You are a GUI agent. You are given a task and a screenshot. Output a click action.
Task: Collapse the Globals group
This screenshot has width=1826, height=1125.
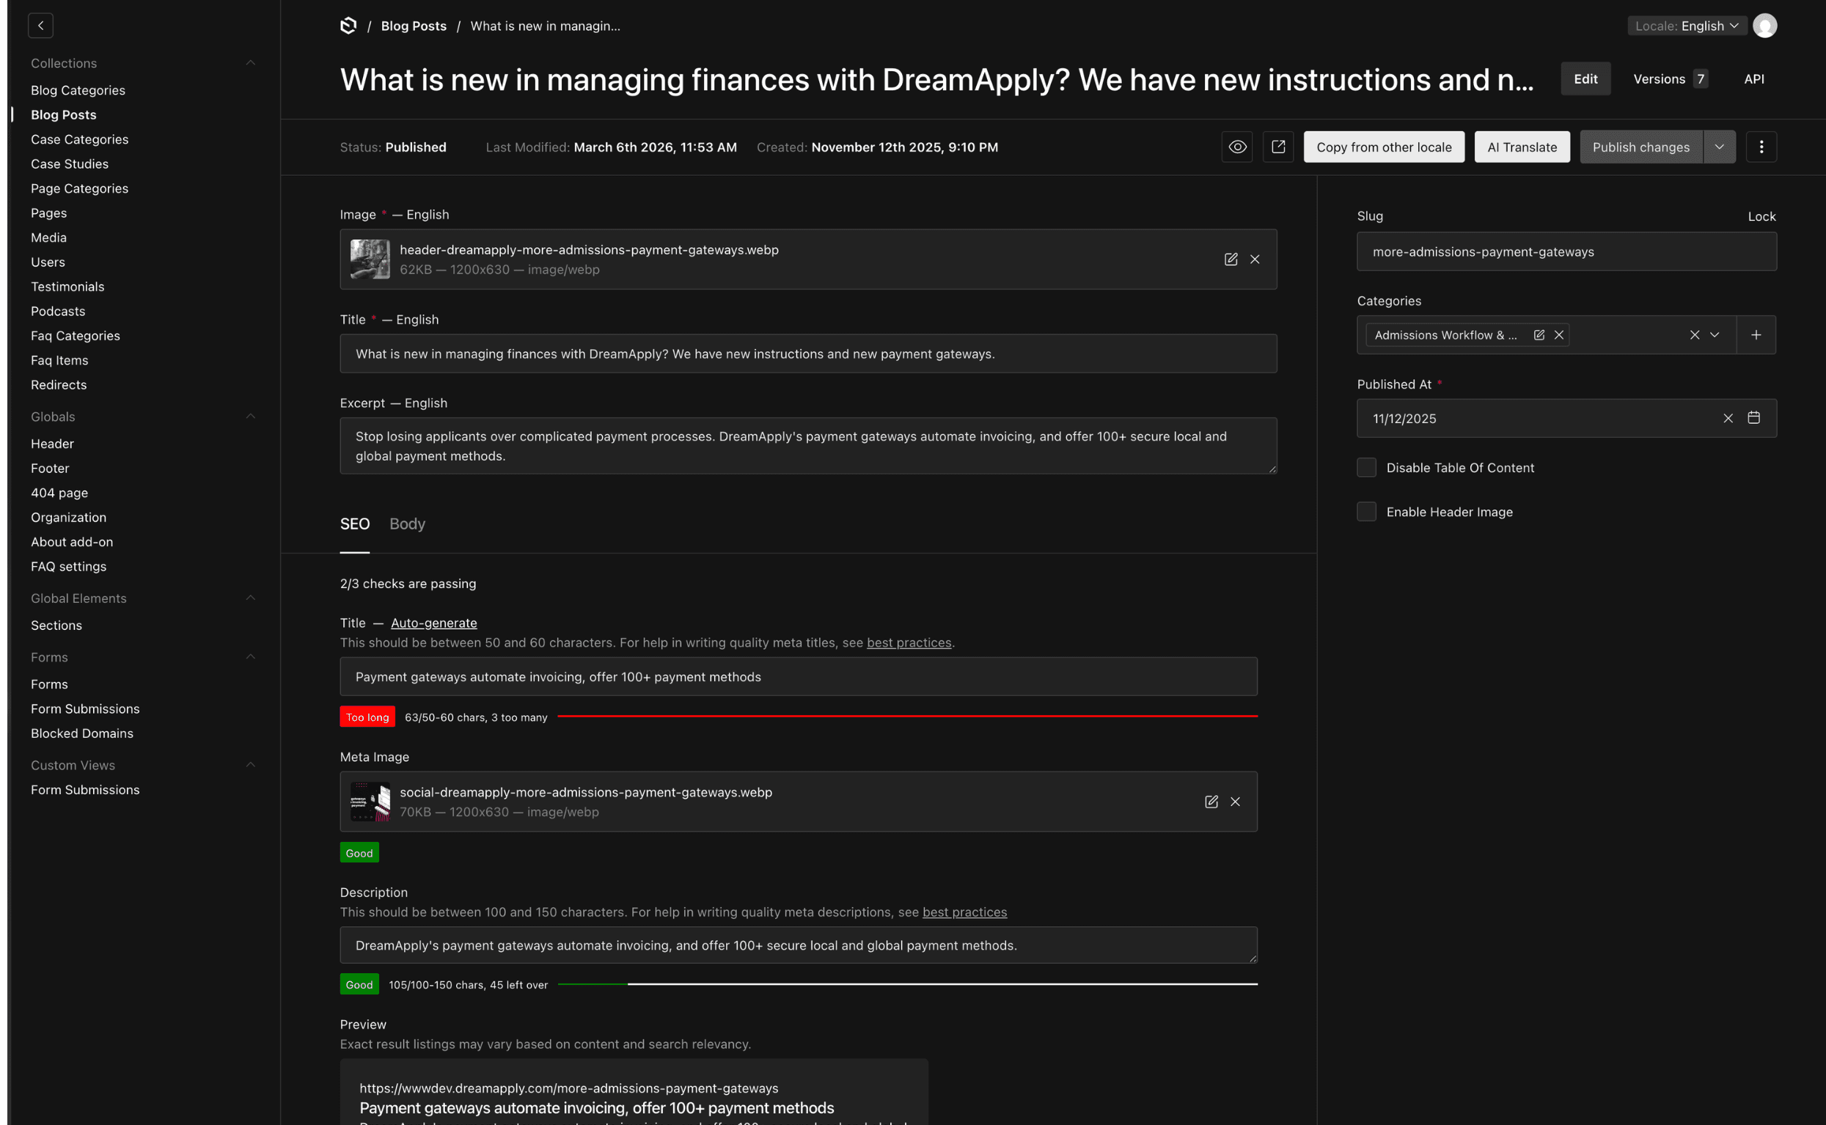click(x=250, y=416)
